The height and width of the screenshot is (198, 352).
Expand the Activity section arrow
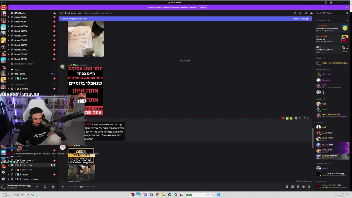(347, 20)
